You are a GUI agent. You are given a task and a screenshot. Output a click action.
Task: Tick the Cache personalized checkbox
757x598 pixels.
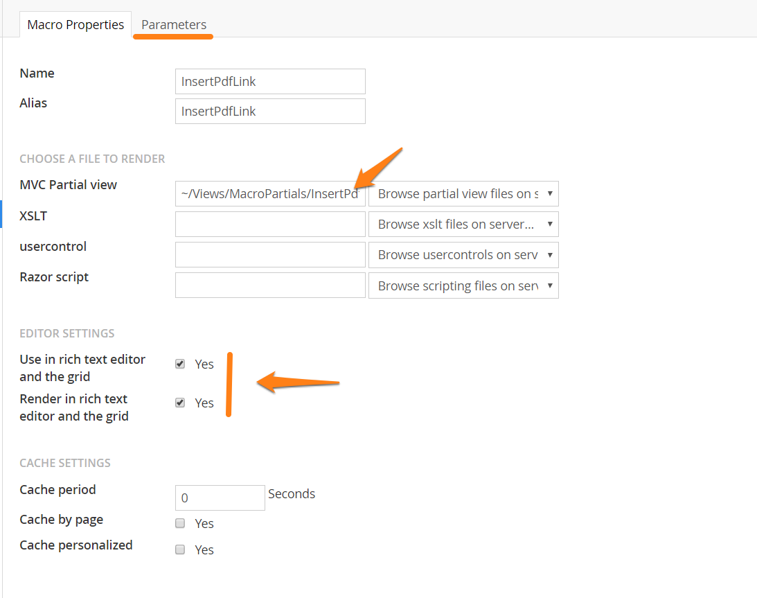click(x=180, y=549)
